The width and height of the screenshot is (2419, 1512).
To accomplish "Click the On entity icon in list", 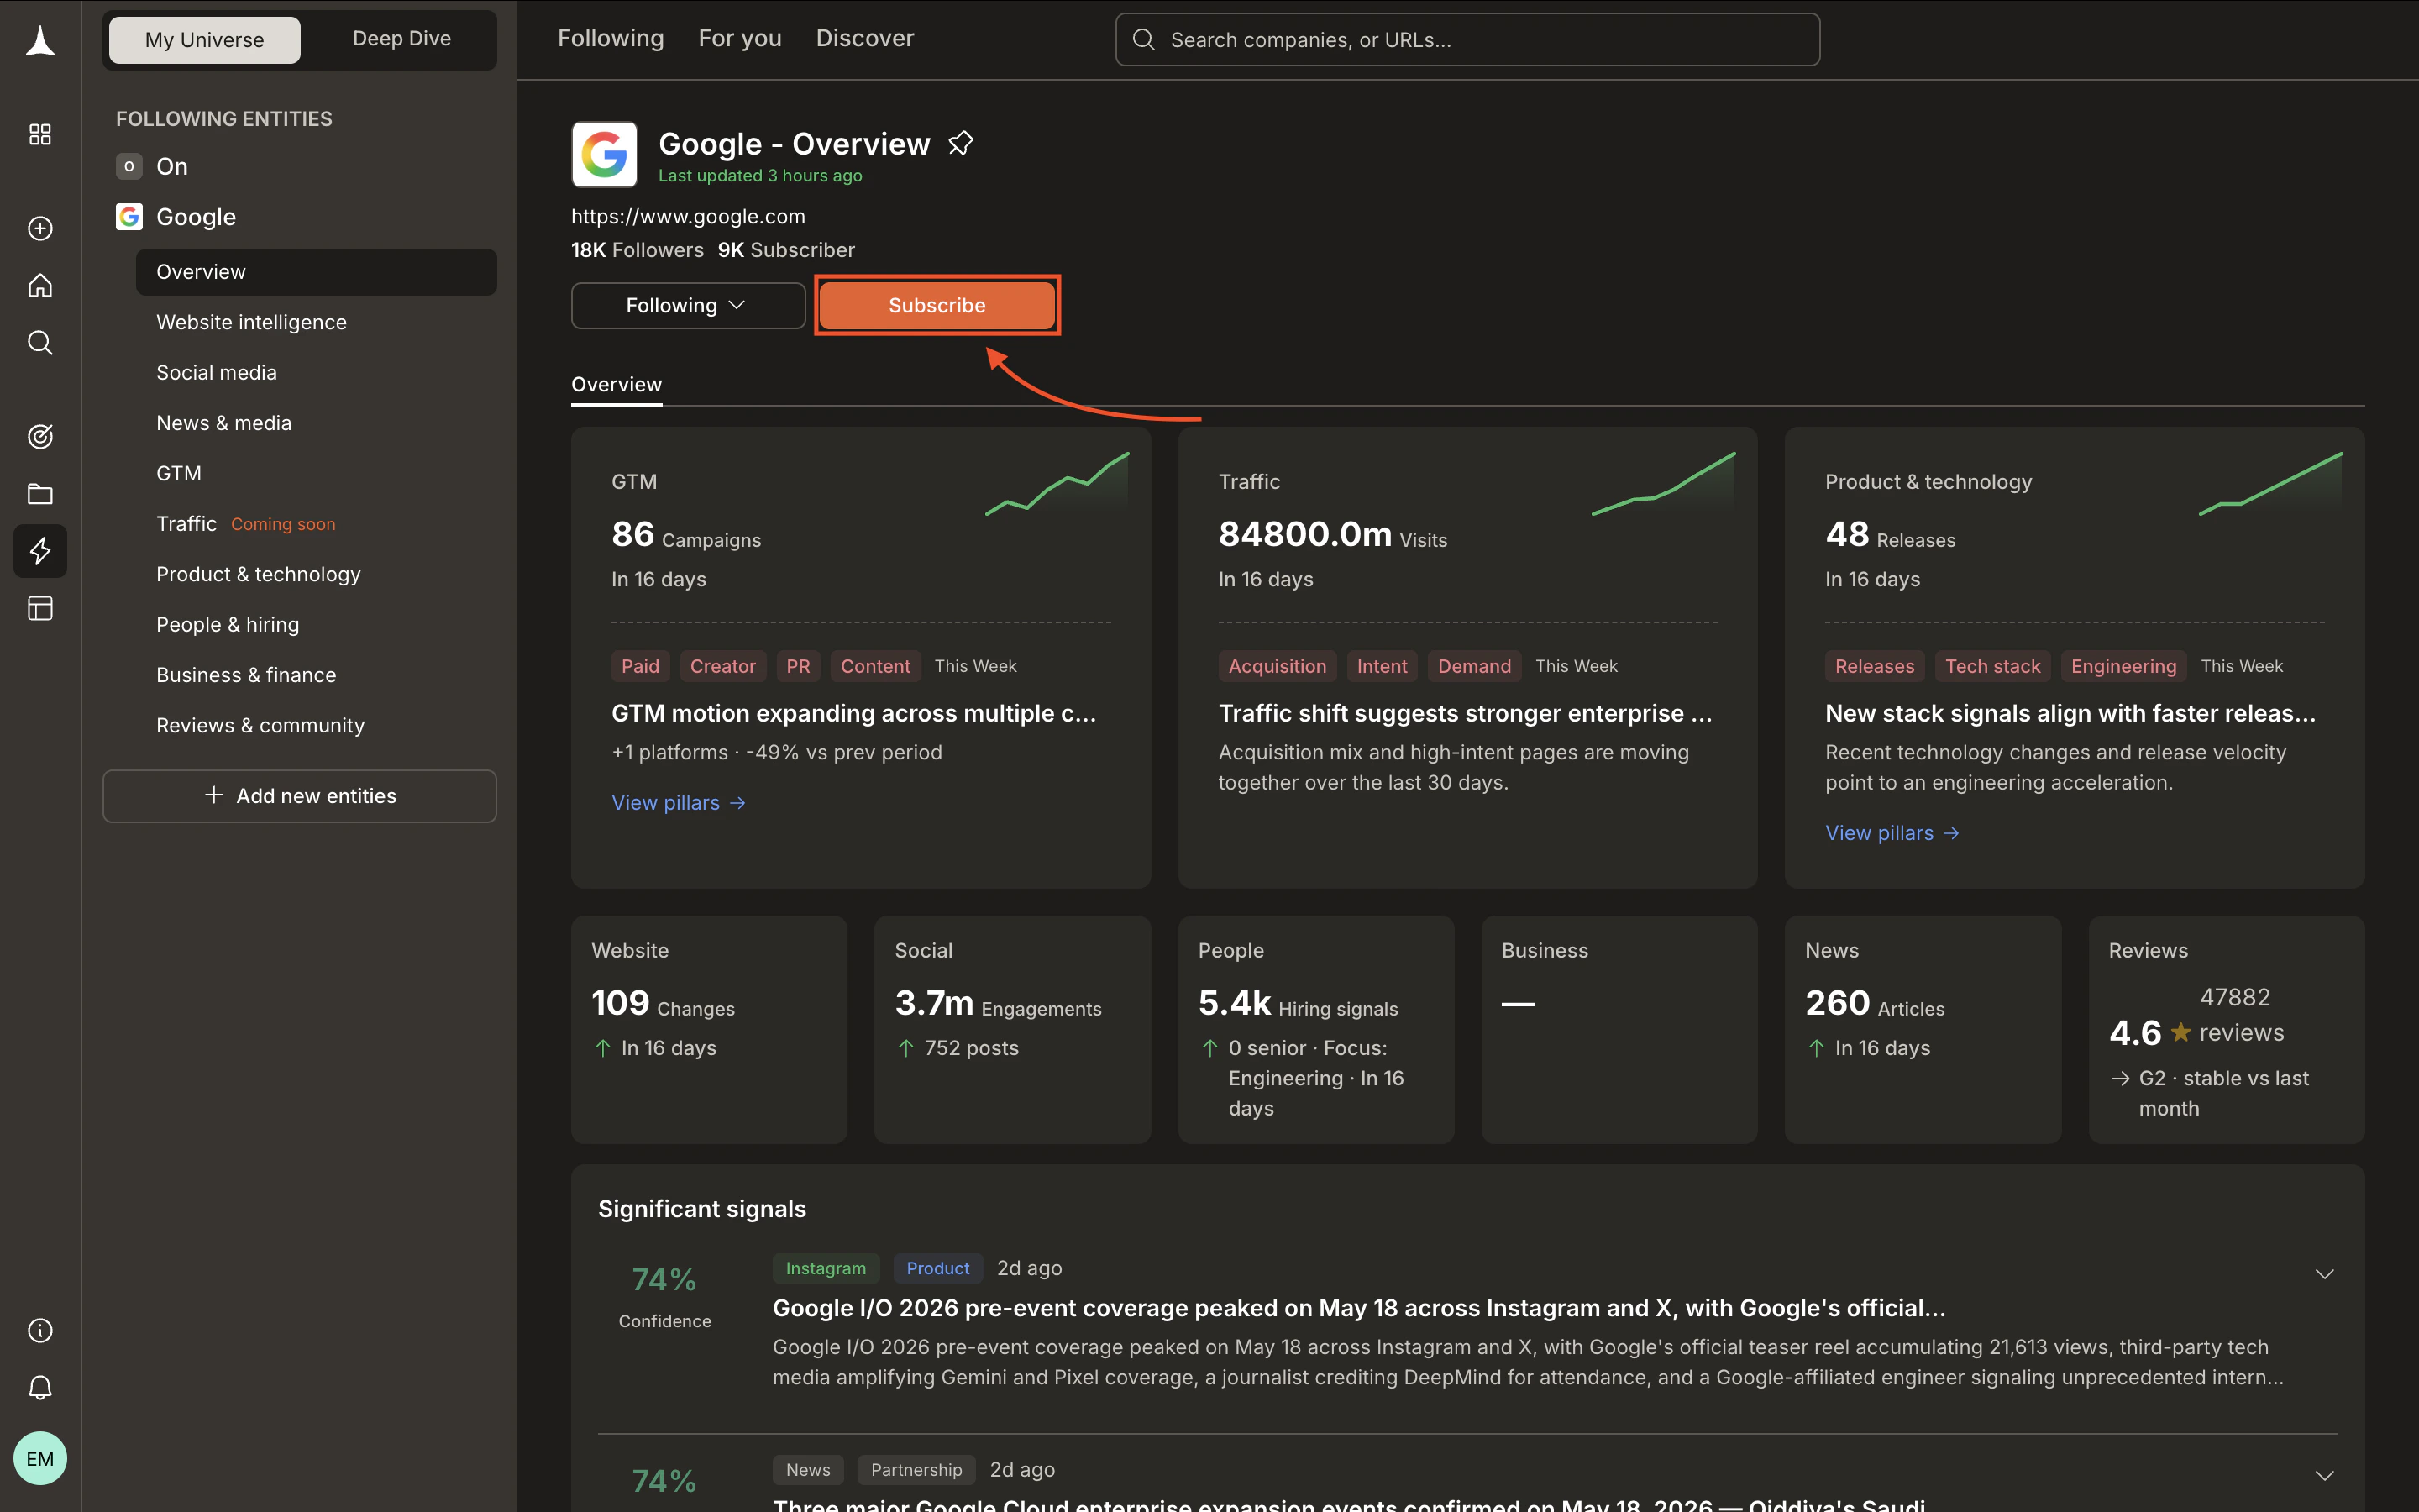I will (129, 166).
